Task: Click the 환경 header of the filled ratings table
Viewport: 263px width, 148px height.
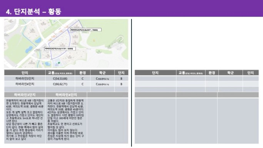Action: (83, 73)
